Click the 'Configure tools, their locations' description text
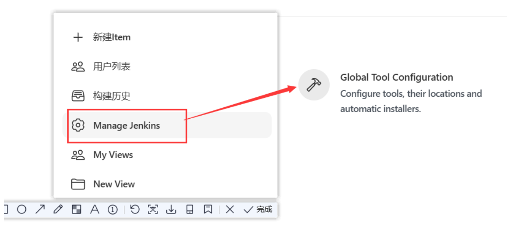 (411, 101)
